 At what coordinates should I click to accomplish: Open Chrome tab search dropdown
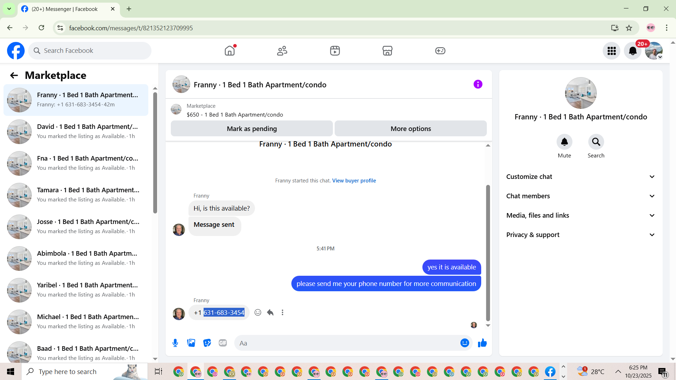tap(9, 9)
